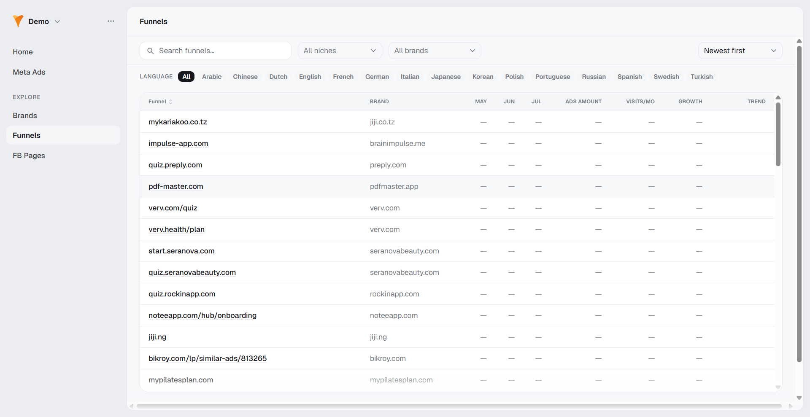Viewport: 810px width, 417px height.
Task: Click the horizontal scrollbar right arrow
Action: point(791,406)
